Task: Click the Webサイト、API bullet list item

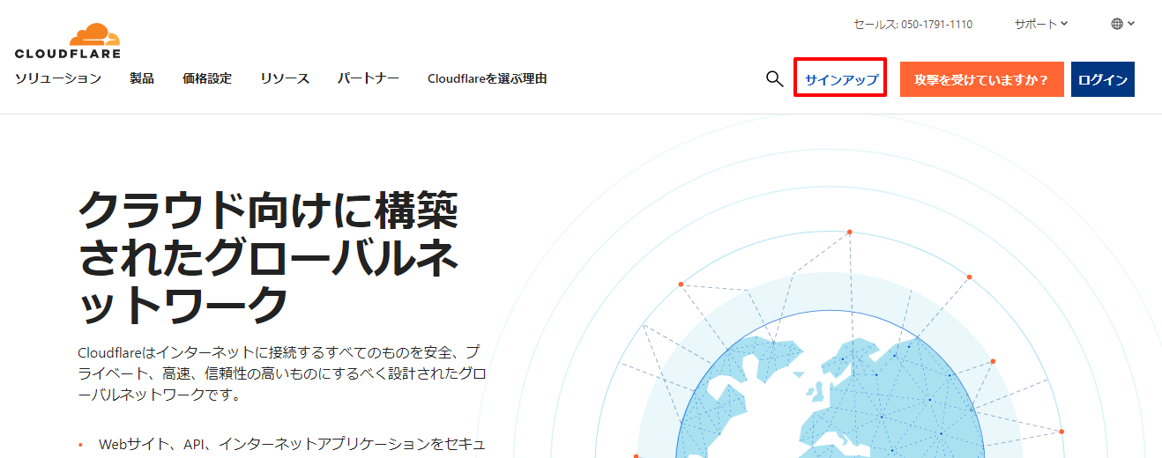Action: [x=291, y=444]
